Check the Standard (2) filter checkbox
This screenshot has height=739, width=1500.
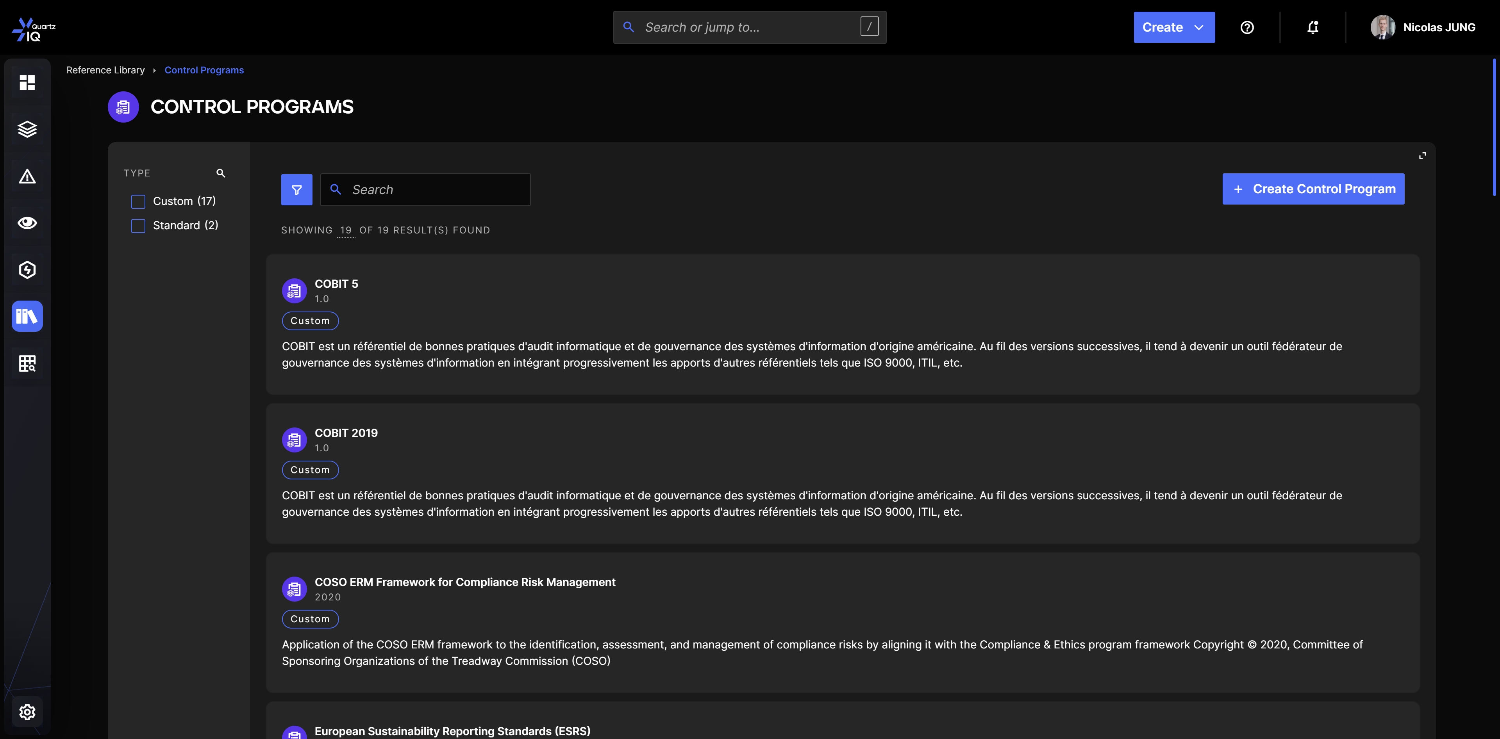pyautogui.click(x=138, y=226)
